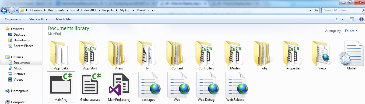Image resolution: width=365 pixels, height=104 pixels.
Task: Select Libraries in navigation pane
Action: [x=17, y=57]
